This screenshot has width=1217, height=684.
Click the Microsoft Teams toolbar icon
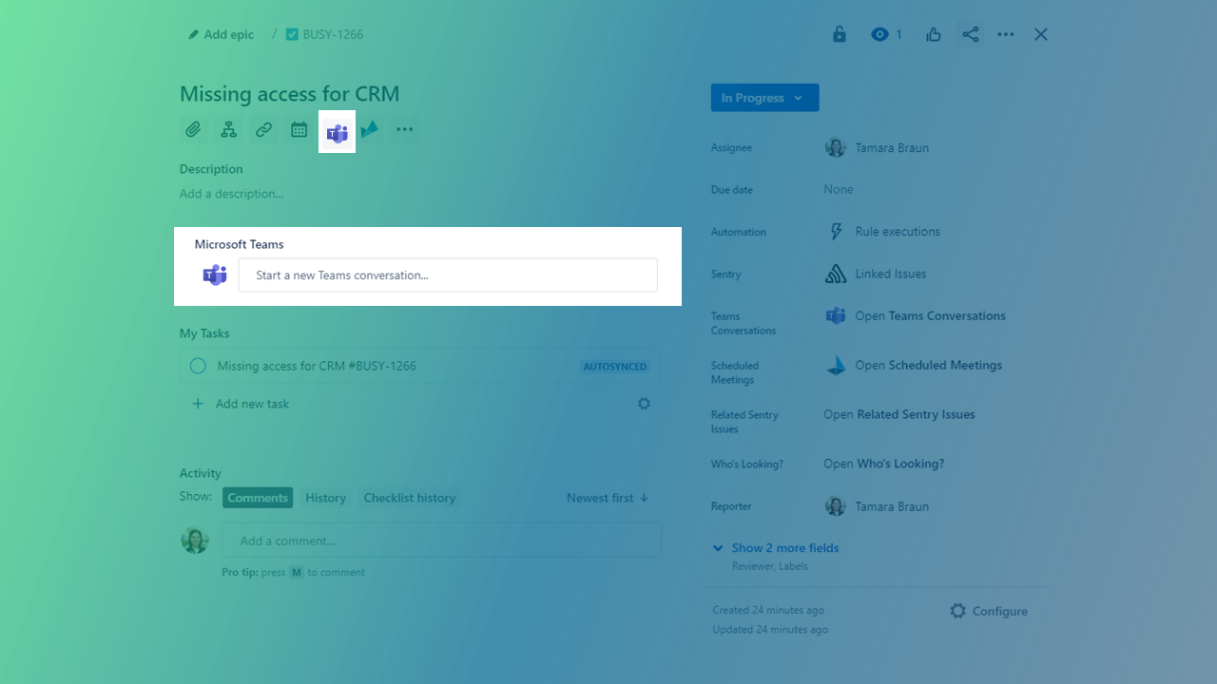(x=337, y=132)
